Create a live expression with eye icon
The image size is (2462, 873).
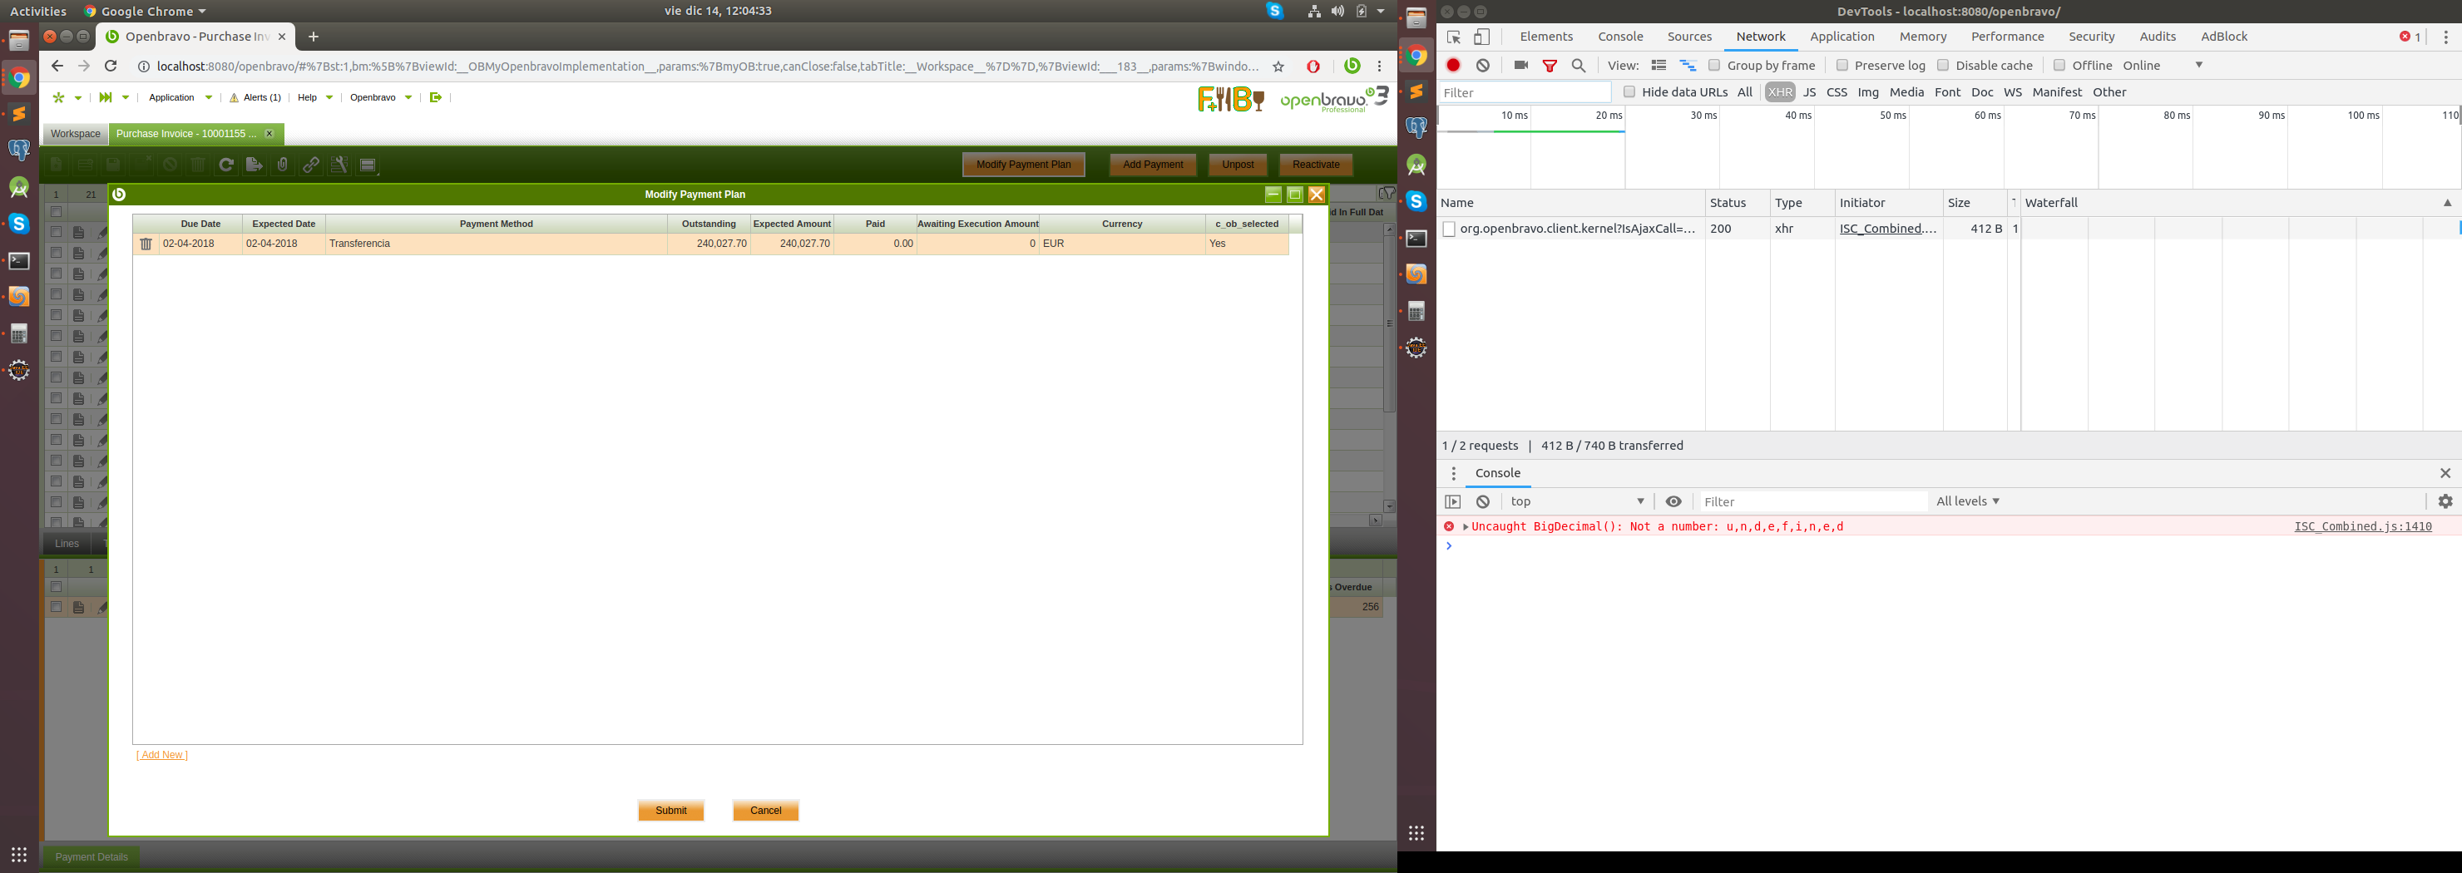point(1673,501)
